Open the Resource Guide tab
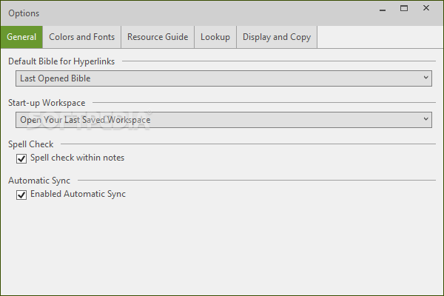This screenshot has height=296, width=444. [158, 37]
